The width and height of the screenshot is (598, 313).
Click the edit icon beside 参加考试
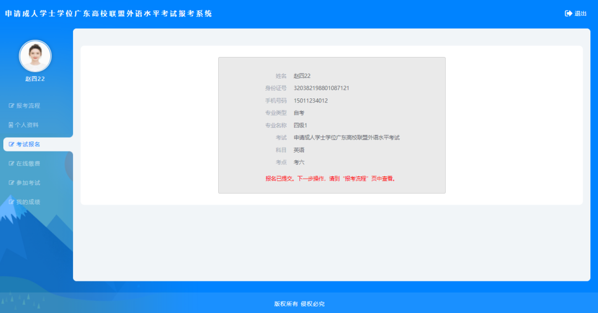(x=11, y=183)
